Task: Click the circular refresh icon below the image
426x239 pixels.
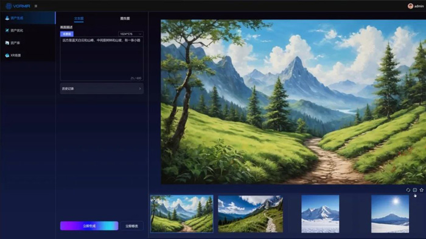Action: 408,190
